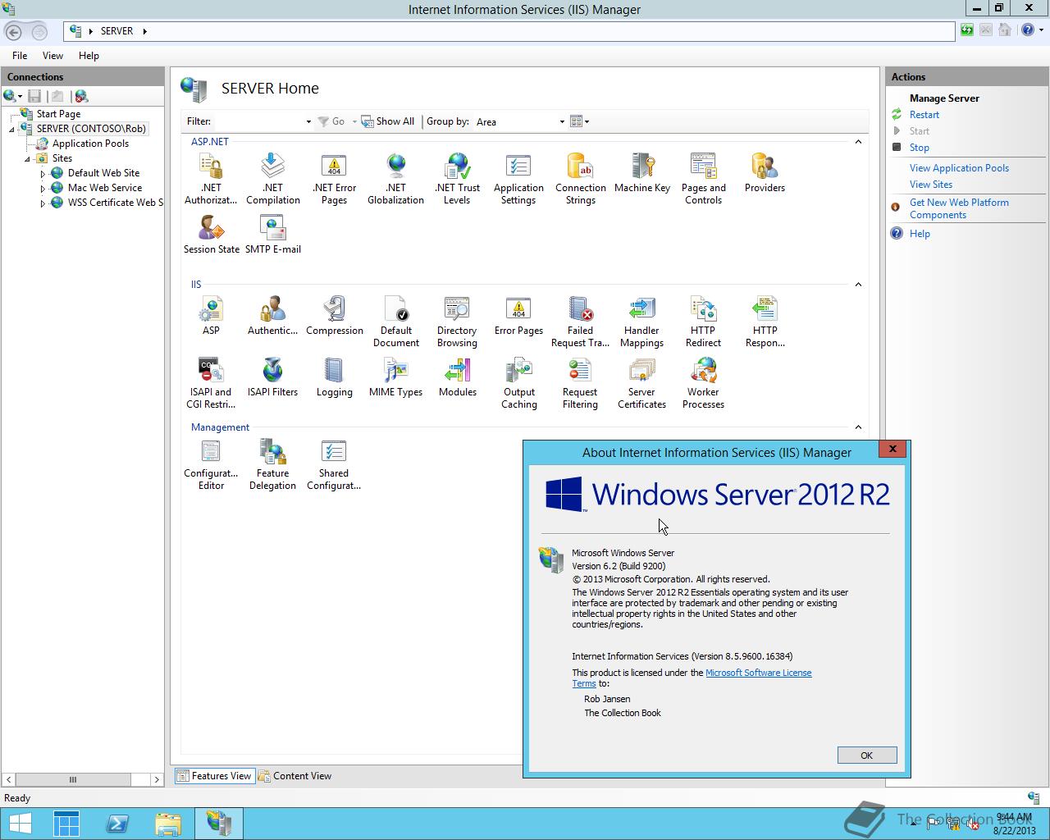Open Pages and Controls feature
Image resolution: width=1050 pixels, height=840 pixels.
(703, 179)
